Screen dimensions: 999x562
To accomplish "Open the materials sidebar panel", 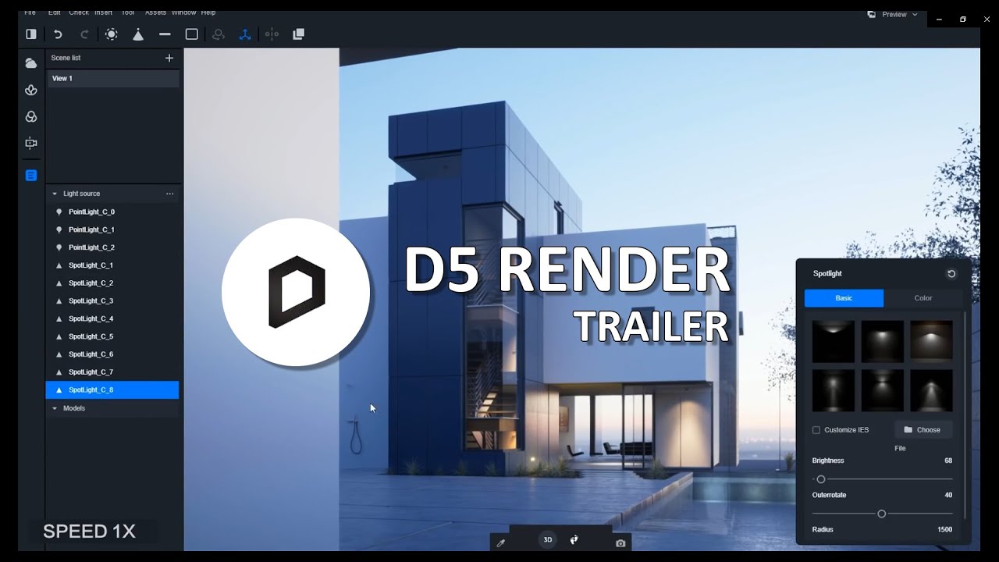I will (31, 116).
